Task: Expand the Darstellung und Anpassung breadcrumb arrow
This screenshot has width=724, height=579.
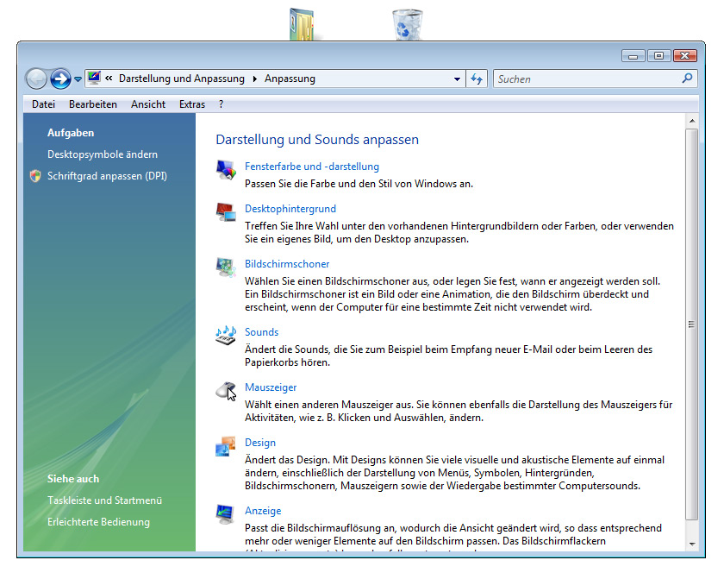Action: (254, 79)
